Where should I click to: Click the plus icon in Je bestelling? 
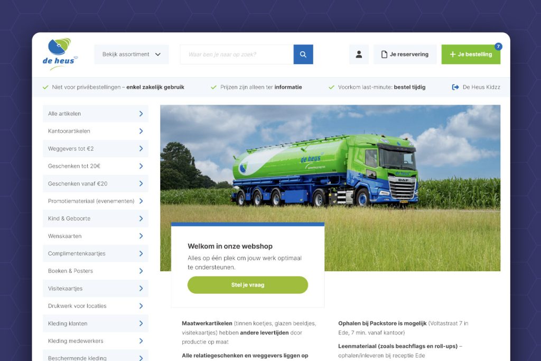(452, 54)
